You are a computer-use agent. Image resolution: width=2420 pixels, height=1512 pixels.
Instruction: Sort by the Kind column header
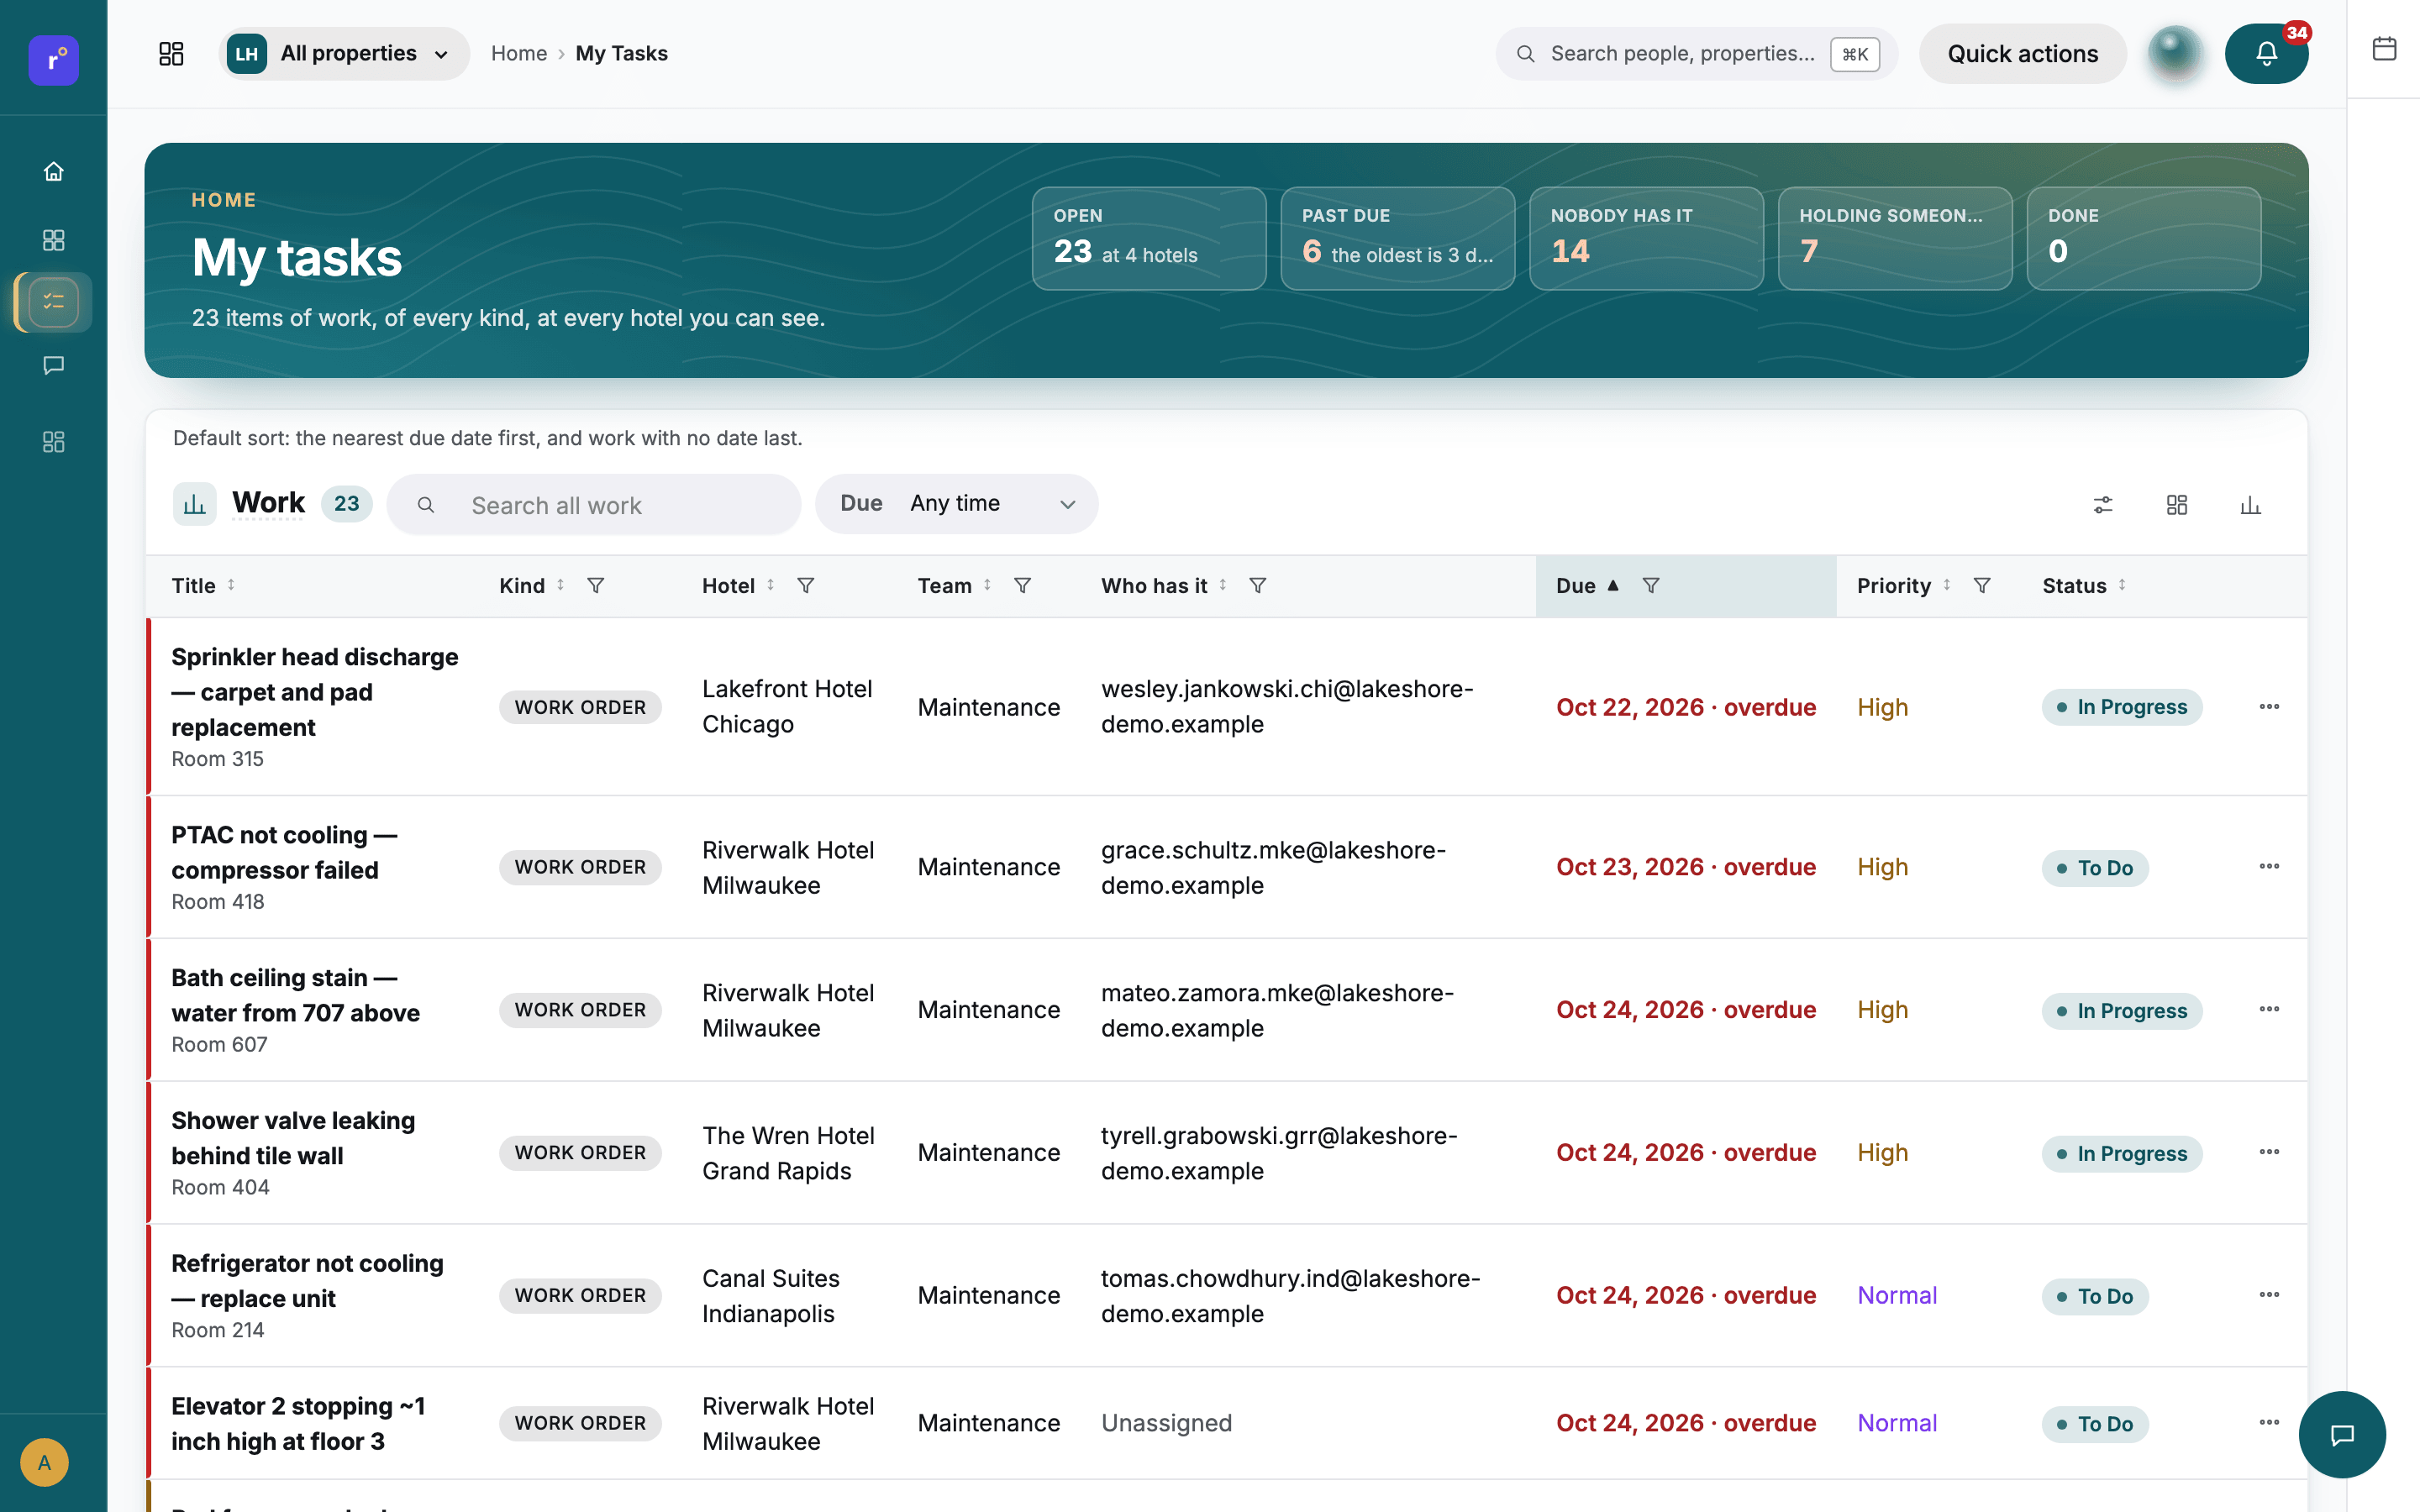(x=532, y=586)
